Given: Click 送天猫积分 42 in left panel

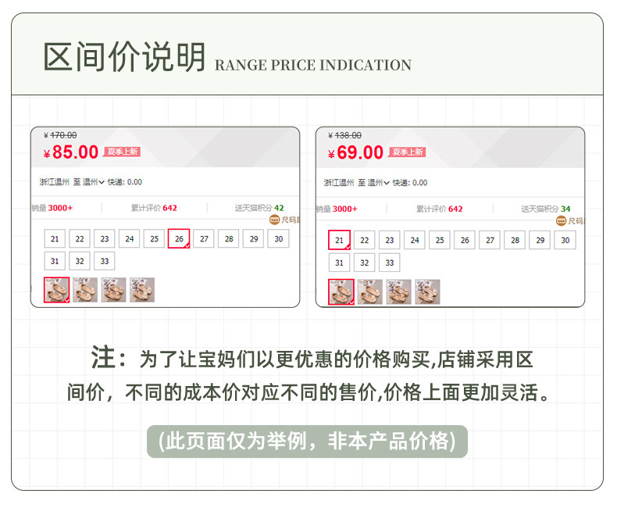Looking at the screenshot, I should (x=259, y=208).
